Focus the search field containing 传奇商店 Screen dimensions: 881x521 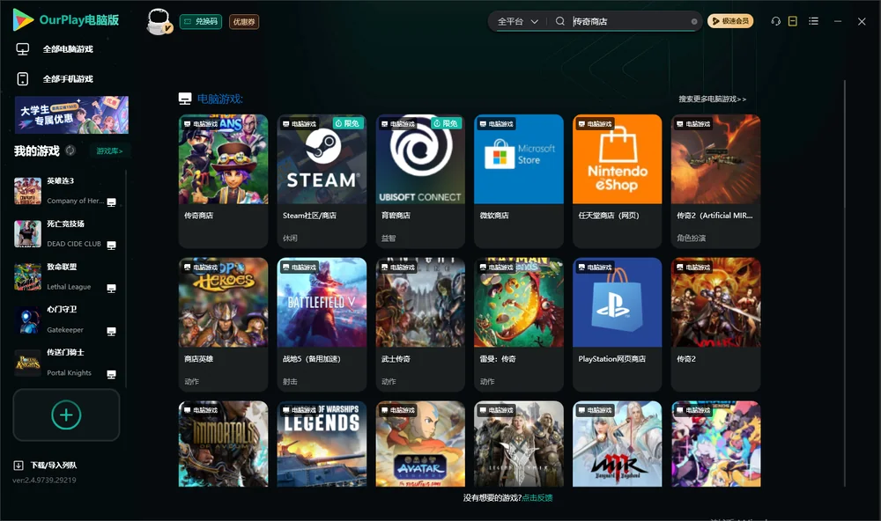(x=631, y=21)
